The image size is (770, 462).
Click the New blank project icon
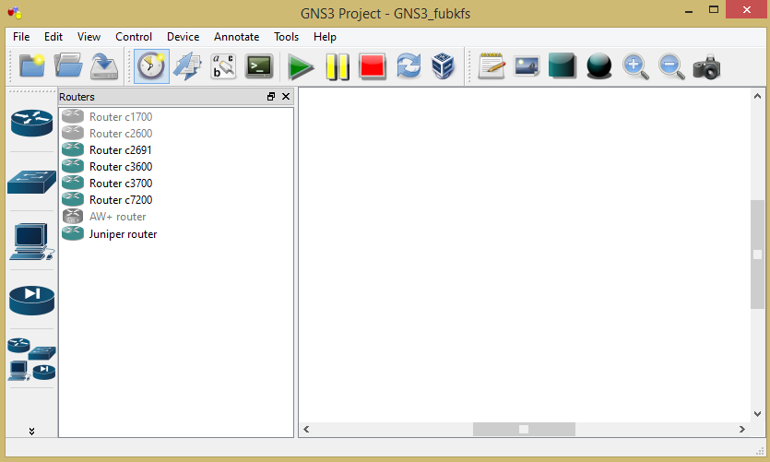click(32, 65)
